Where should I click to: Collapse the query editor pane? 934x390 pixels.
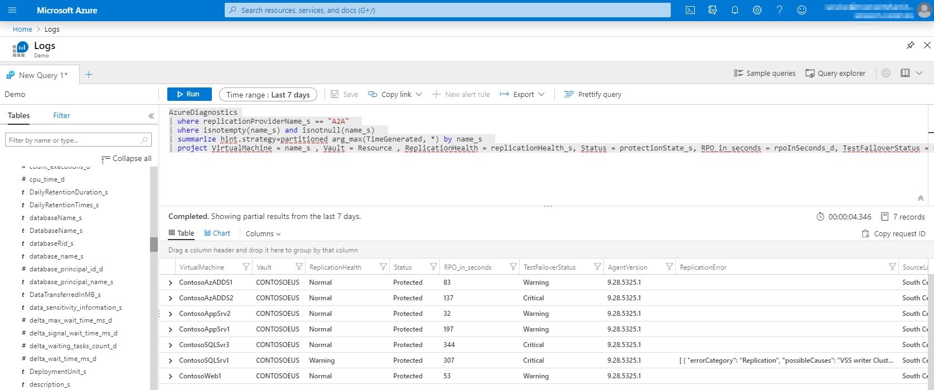pyautogui.click(x=921, y=198)
